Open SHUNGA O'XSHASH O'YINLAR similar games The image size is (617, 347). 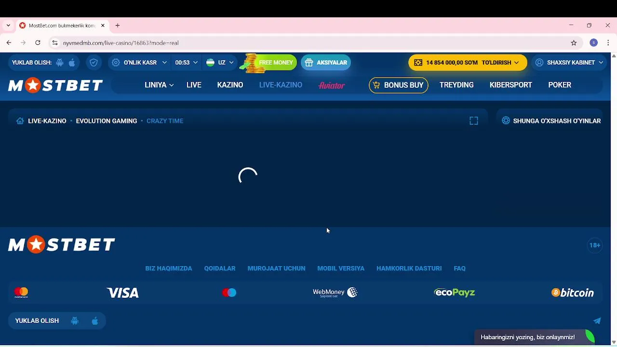(551, 121)
